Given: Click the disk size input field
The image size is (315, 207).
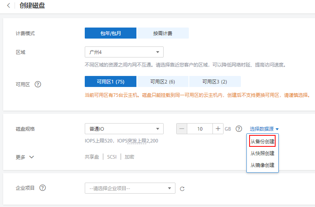Looking at the screenshot, I should tap(200, 129).
